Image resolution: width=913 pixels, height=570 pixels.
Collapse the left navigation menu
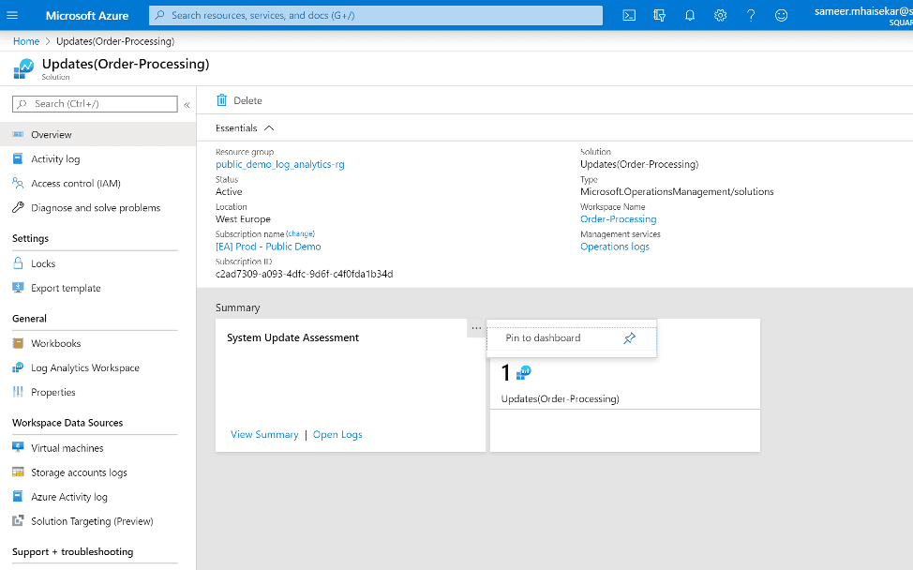click(x=187, y=105)
